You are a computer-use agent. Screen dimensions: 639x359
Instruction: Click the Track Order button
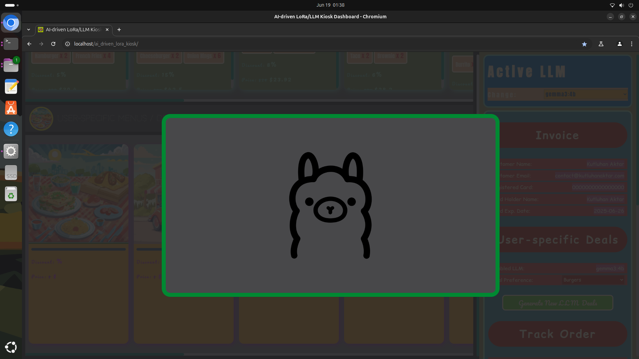[557, 334]
